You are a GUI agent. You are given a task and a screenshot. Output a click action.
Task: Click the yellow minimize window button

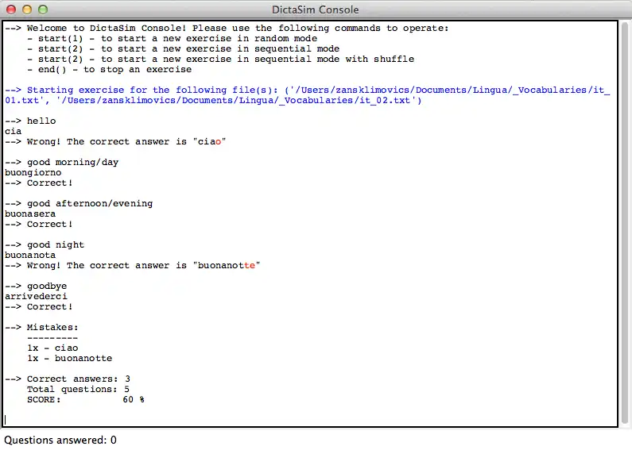point(27,10)
